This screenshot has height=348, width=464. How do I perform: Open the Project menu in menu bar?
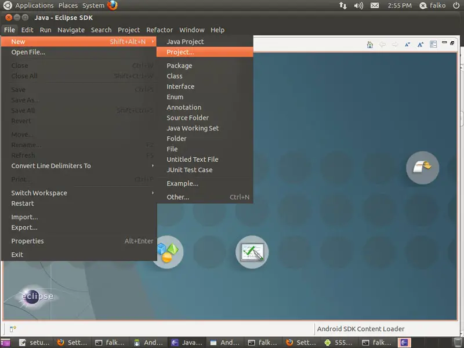[x=128, y=30]
